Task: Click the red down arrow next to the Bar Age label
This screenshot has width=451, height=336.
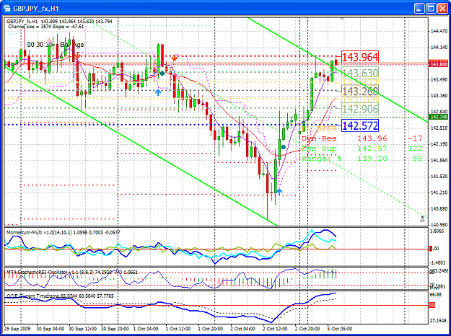Action: pos(77,55)
